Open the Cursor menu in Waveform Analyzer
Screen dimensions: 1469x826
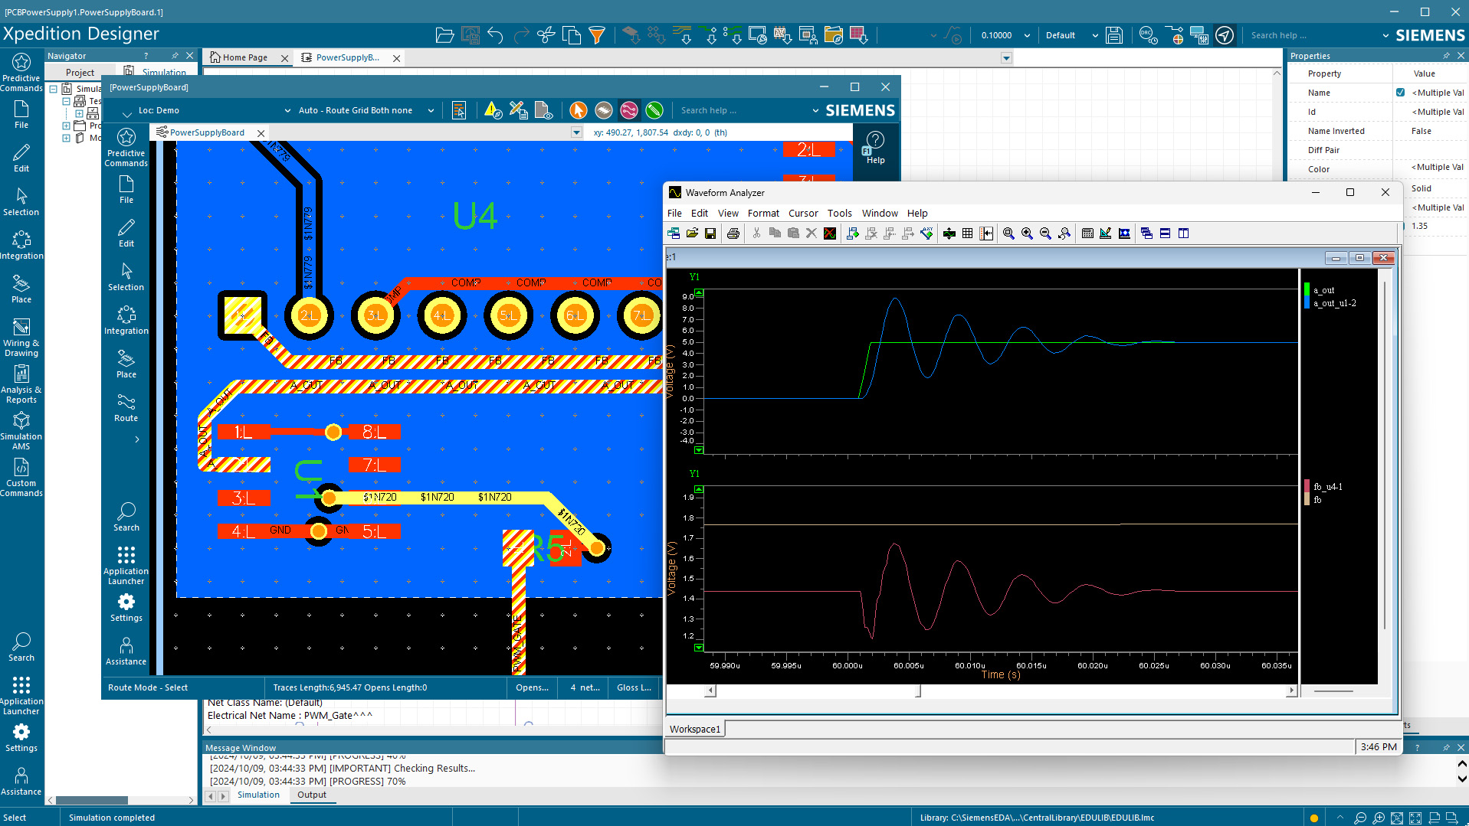[x=803, y=213]
